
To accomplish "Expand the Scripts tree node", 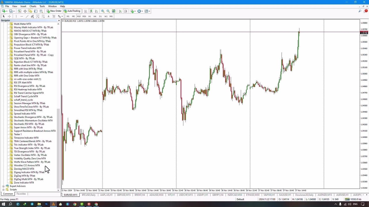I will (3, 189).
